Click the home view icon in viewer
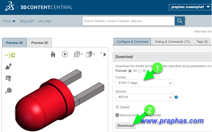 pos(53,54)
